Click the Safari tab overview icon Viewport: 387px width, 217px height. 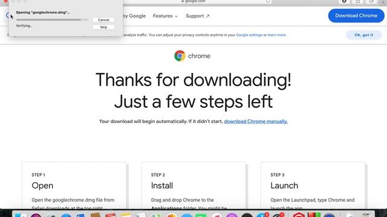tap(371, 1)
